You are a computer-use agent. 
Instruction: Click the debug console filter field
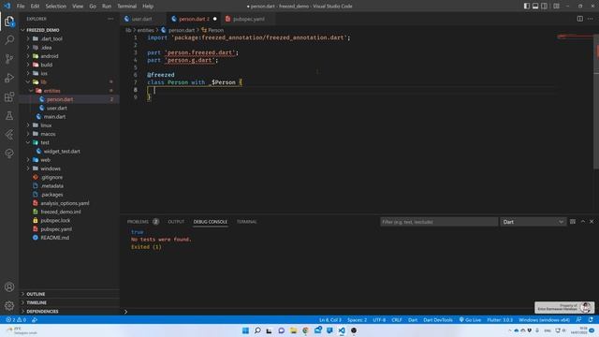click(x=439, y=222)
